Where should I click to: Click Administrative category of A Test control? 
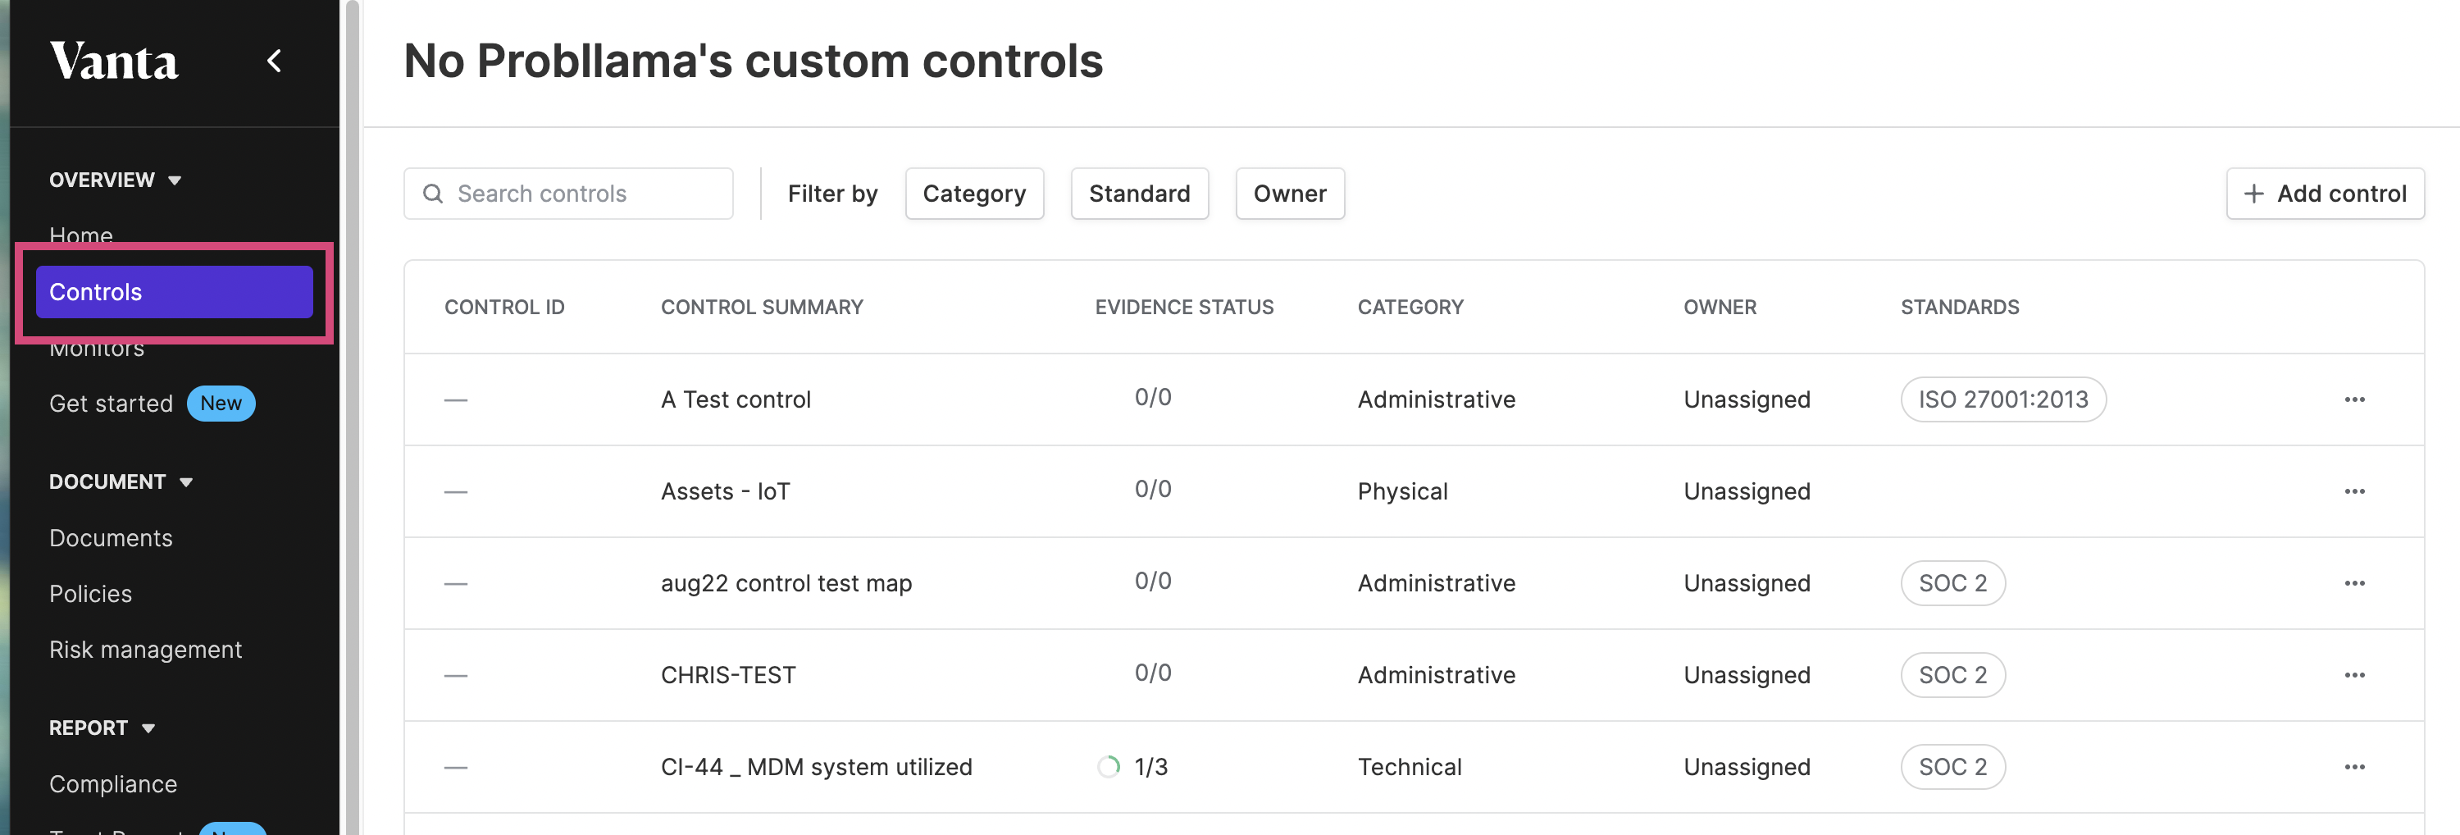tap(1437, 399)
